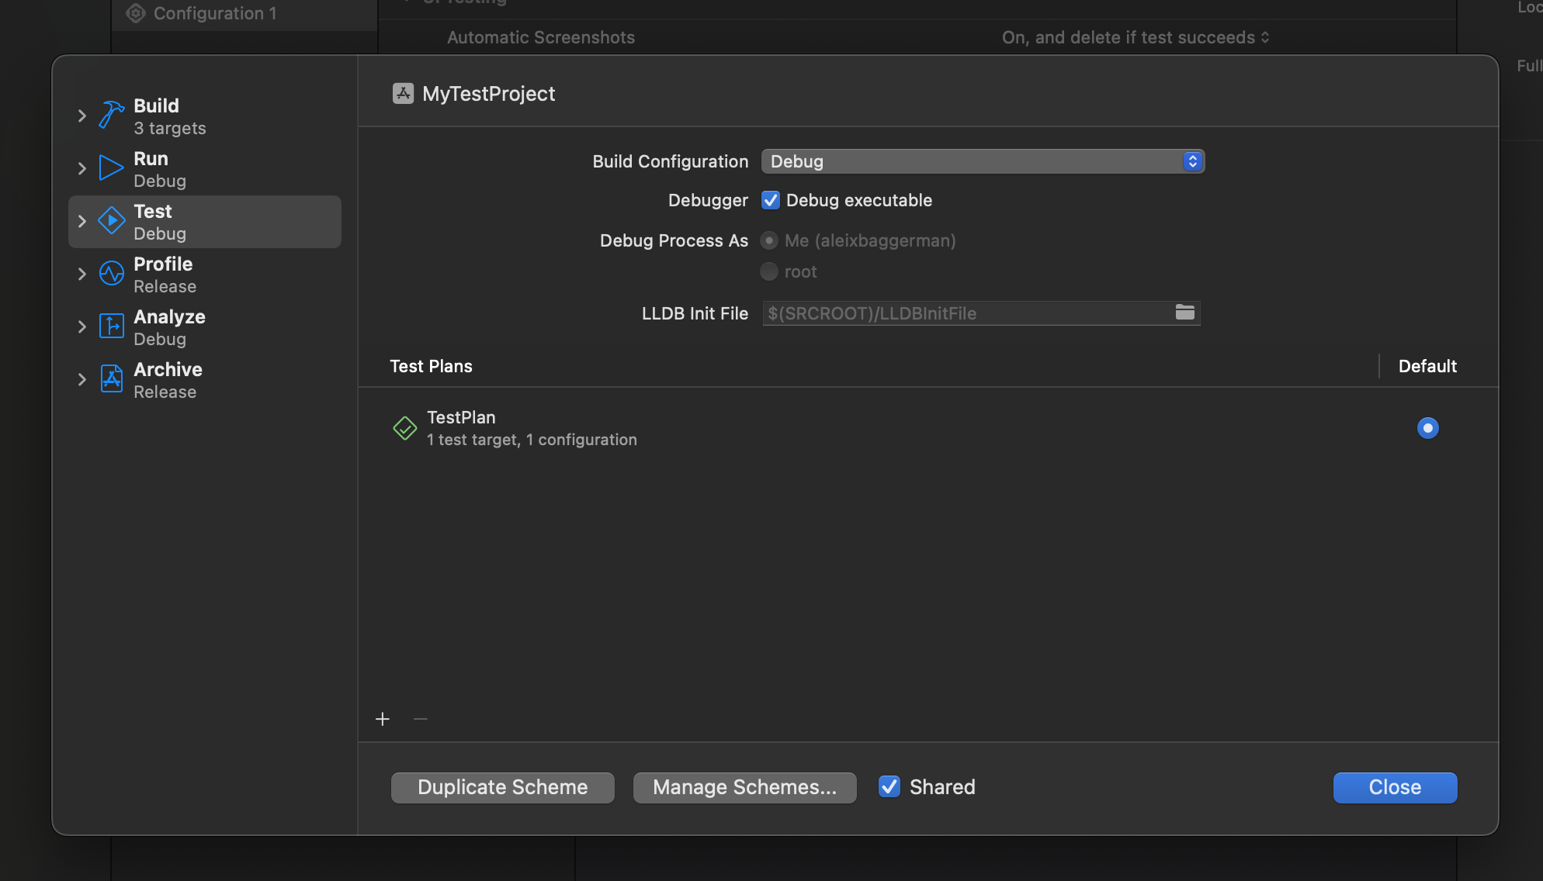Select TestPlan default radio button
Viewport: 1543px width, 881px height.
(x=1427, y=428)
